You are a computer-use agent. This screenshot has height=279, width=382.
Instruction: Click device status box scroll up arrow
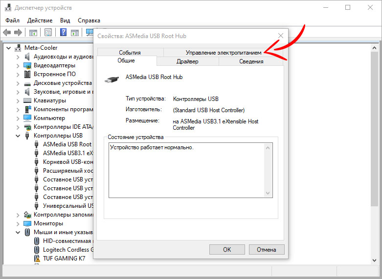pos(268,148)
